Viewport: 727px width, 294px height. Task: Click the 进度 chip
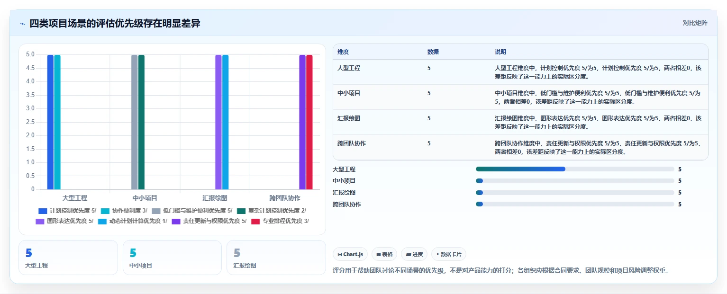(414, 254)
